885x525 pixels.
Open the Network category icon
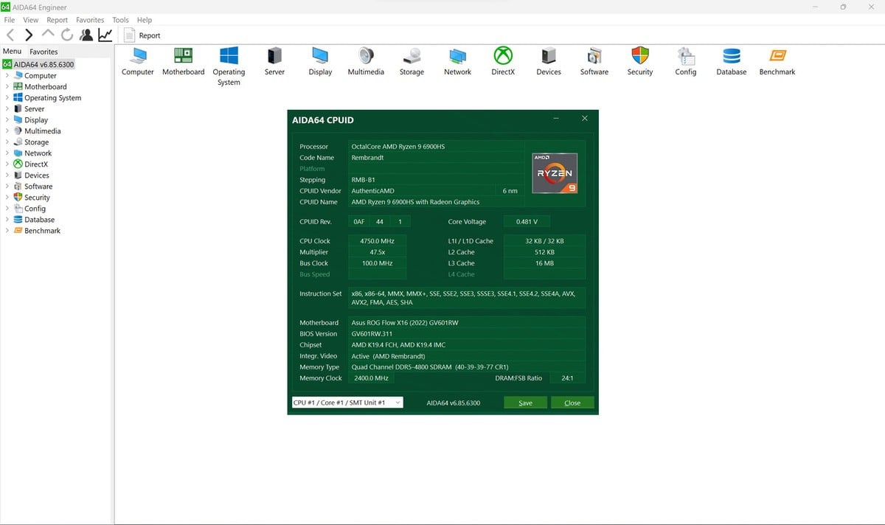457,61
